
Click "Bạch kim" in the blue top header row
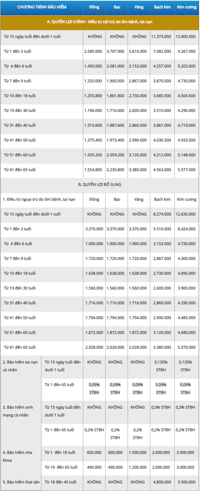[162, 7]
